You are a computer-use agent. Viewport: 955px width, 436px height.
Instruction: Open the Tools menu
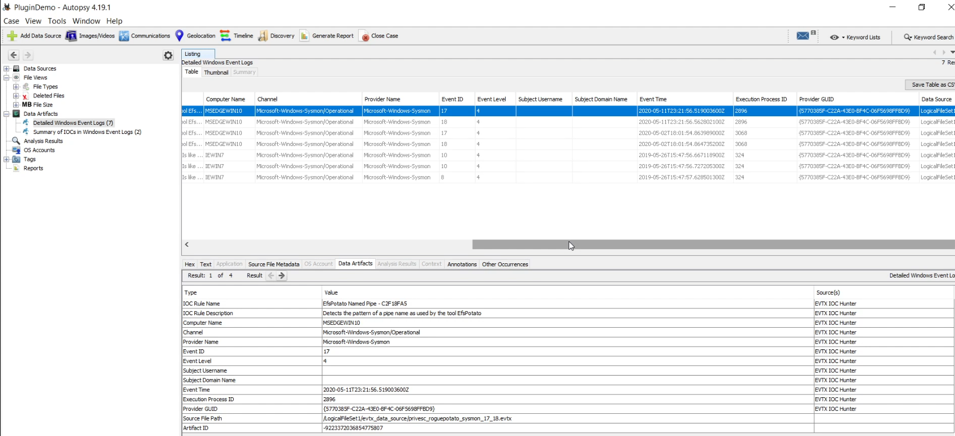57,21
